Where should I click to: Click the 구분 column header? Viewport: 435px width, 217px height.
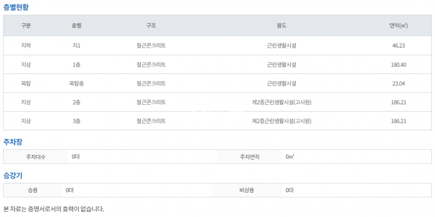[x=26, y=26]
